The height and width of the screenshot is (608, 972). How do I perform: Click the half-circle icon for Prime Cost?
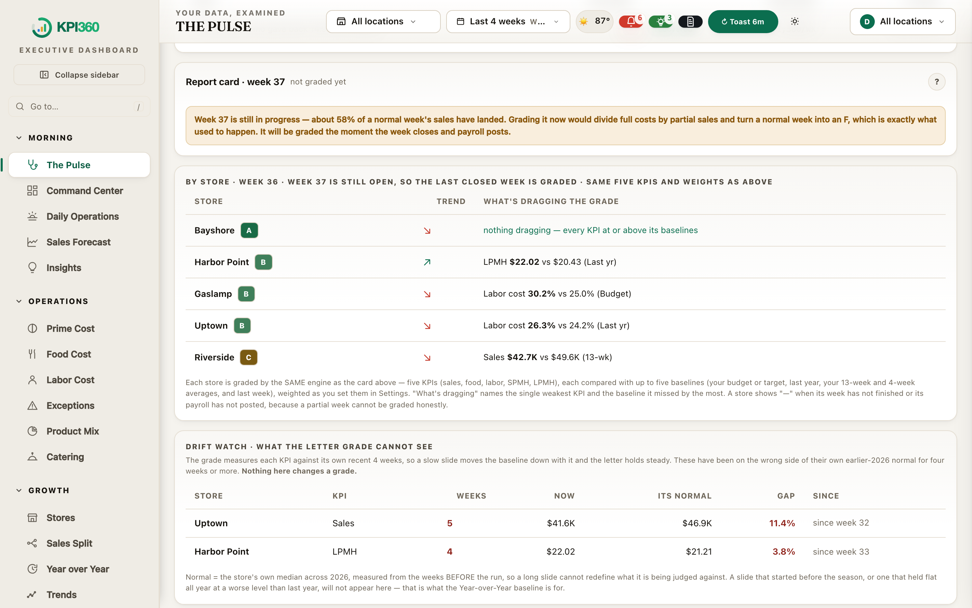tap(32, 329)
